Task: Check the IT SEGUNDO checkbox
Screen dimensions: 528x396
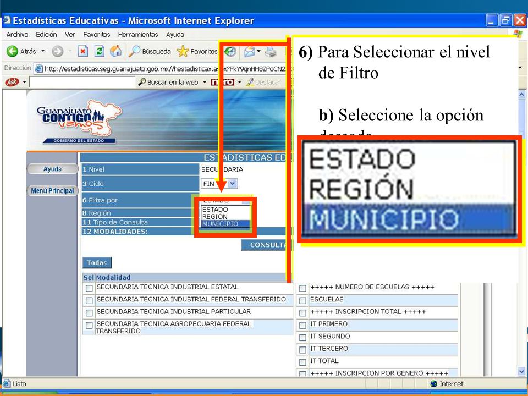Action: coord(302,337)
